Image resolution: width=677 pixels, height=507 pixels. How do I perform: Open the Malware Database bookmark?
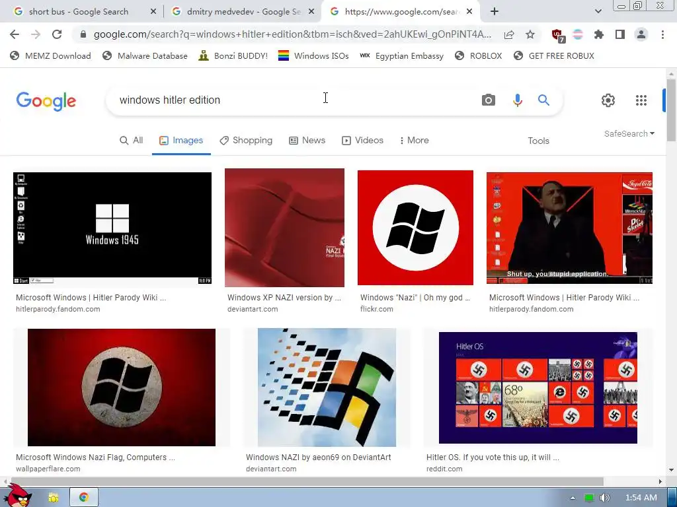pyautogui.click(x=145, y=55)
